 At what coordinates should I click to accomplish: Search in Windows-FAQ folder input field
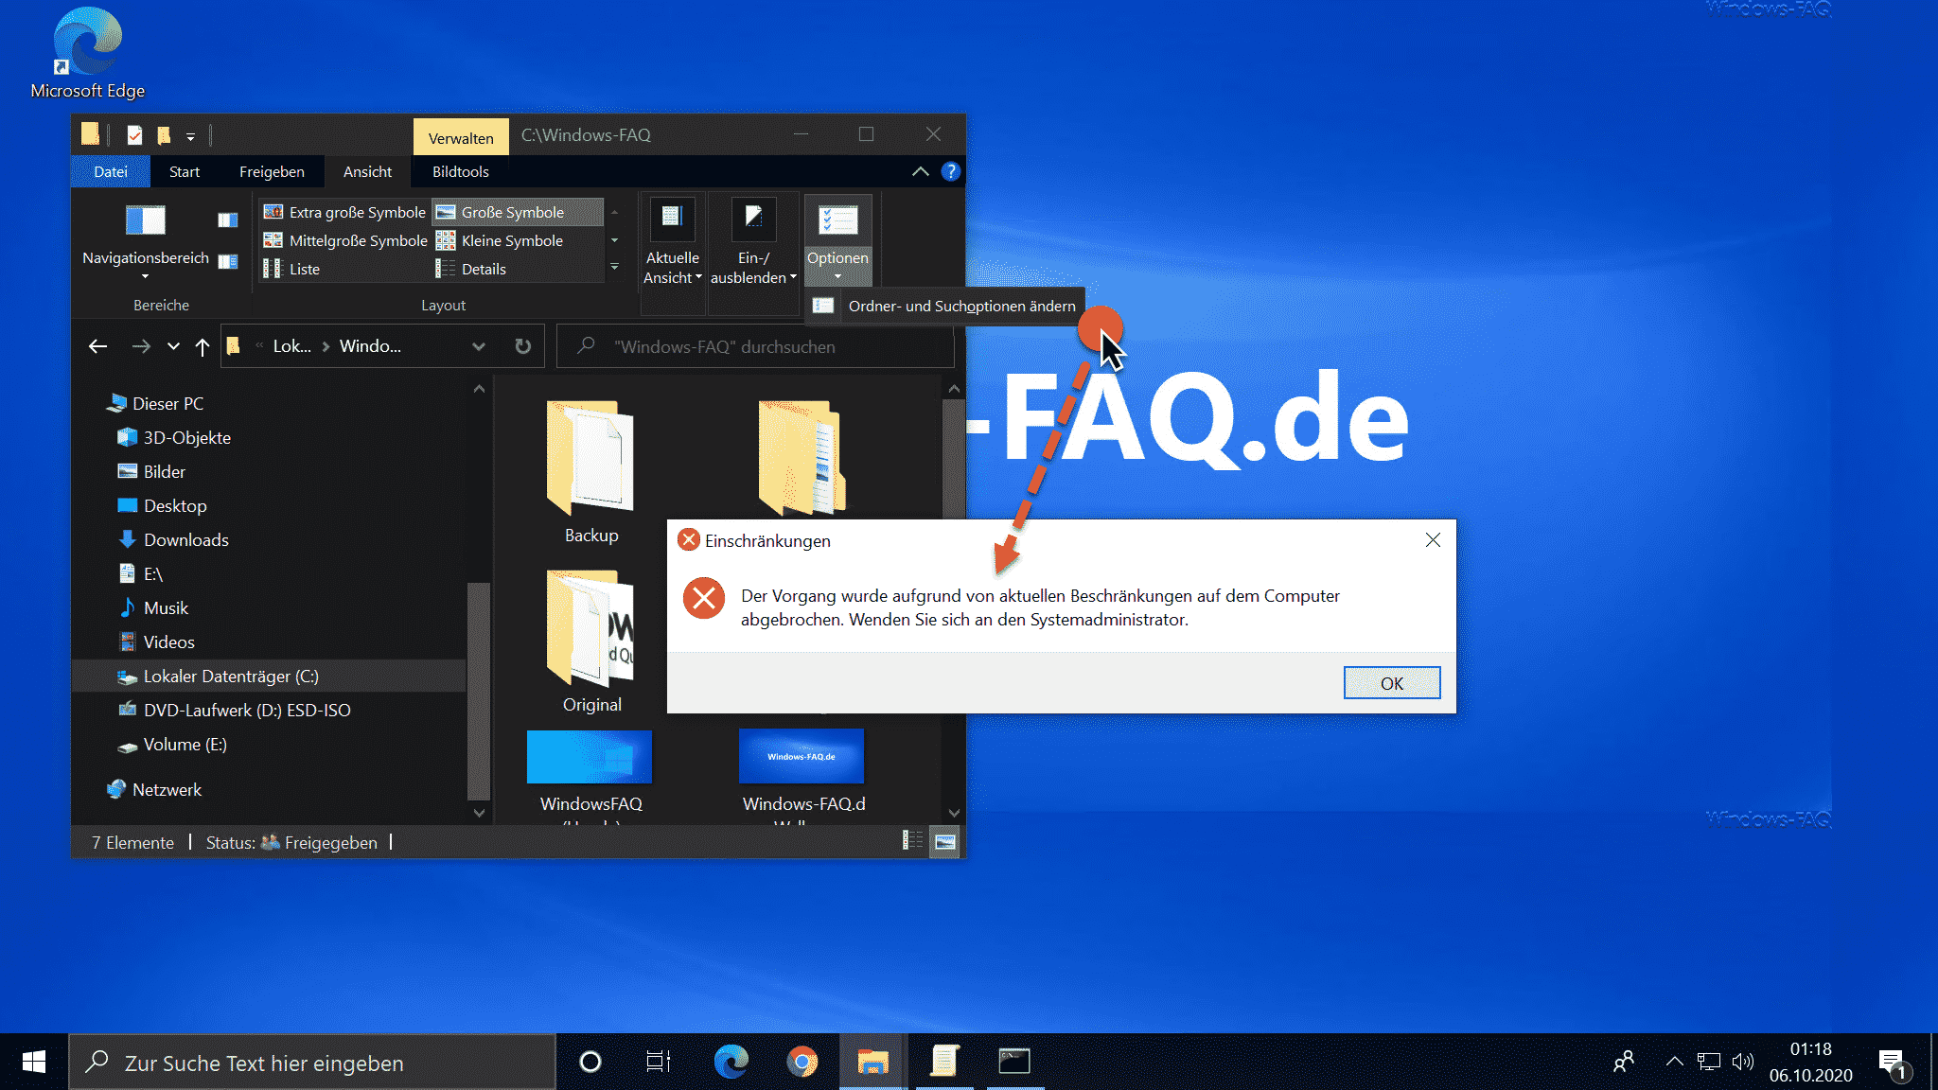(x=755, y=346)
